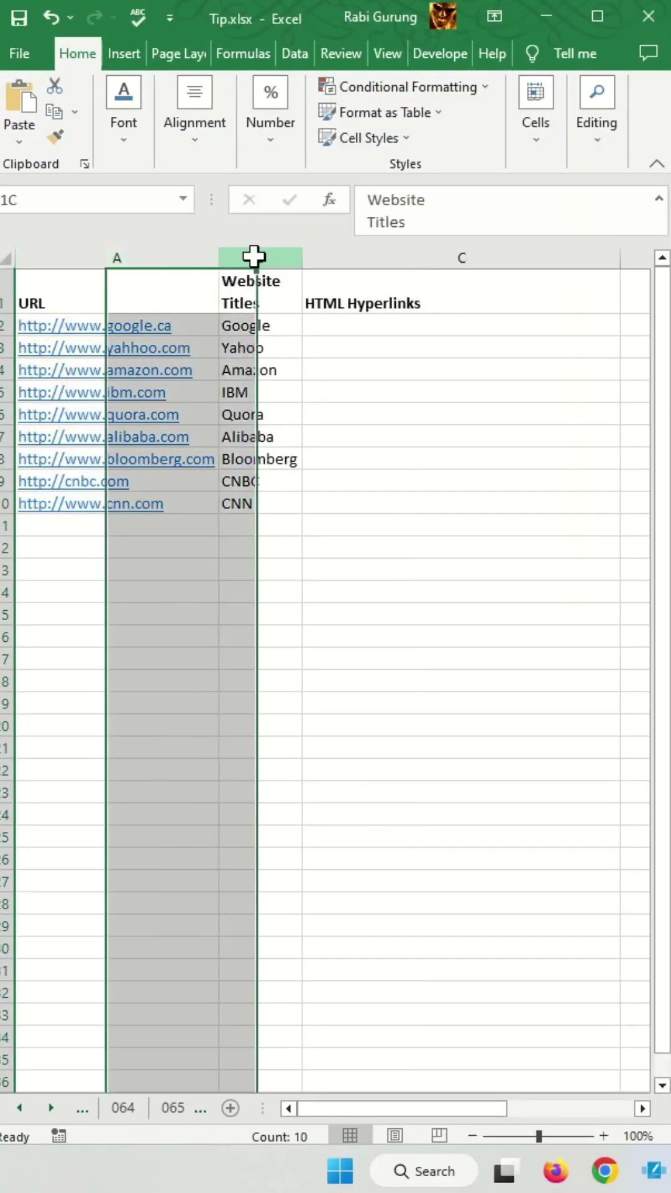Select sheet tab 064
Screen dimensions: 671x1193
point(123,1108)
